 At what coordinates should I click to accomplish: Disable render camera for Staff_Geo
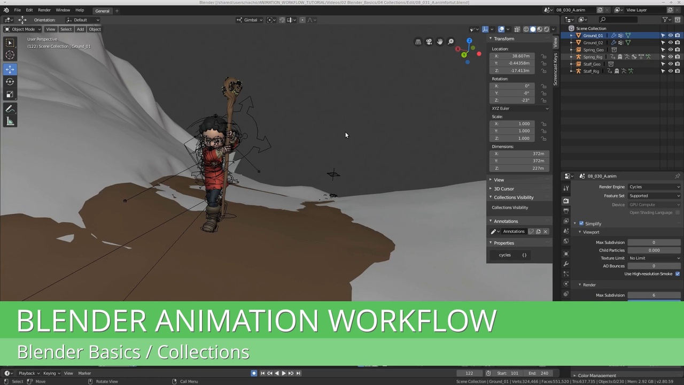pyautogui.click(x=677, y=64)
